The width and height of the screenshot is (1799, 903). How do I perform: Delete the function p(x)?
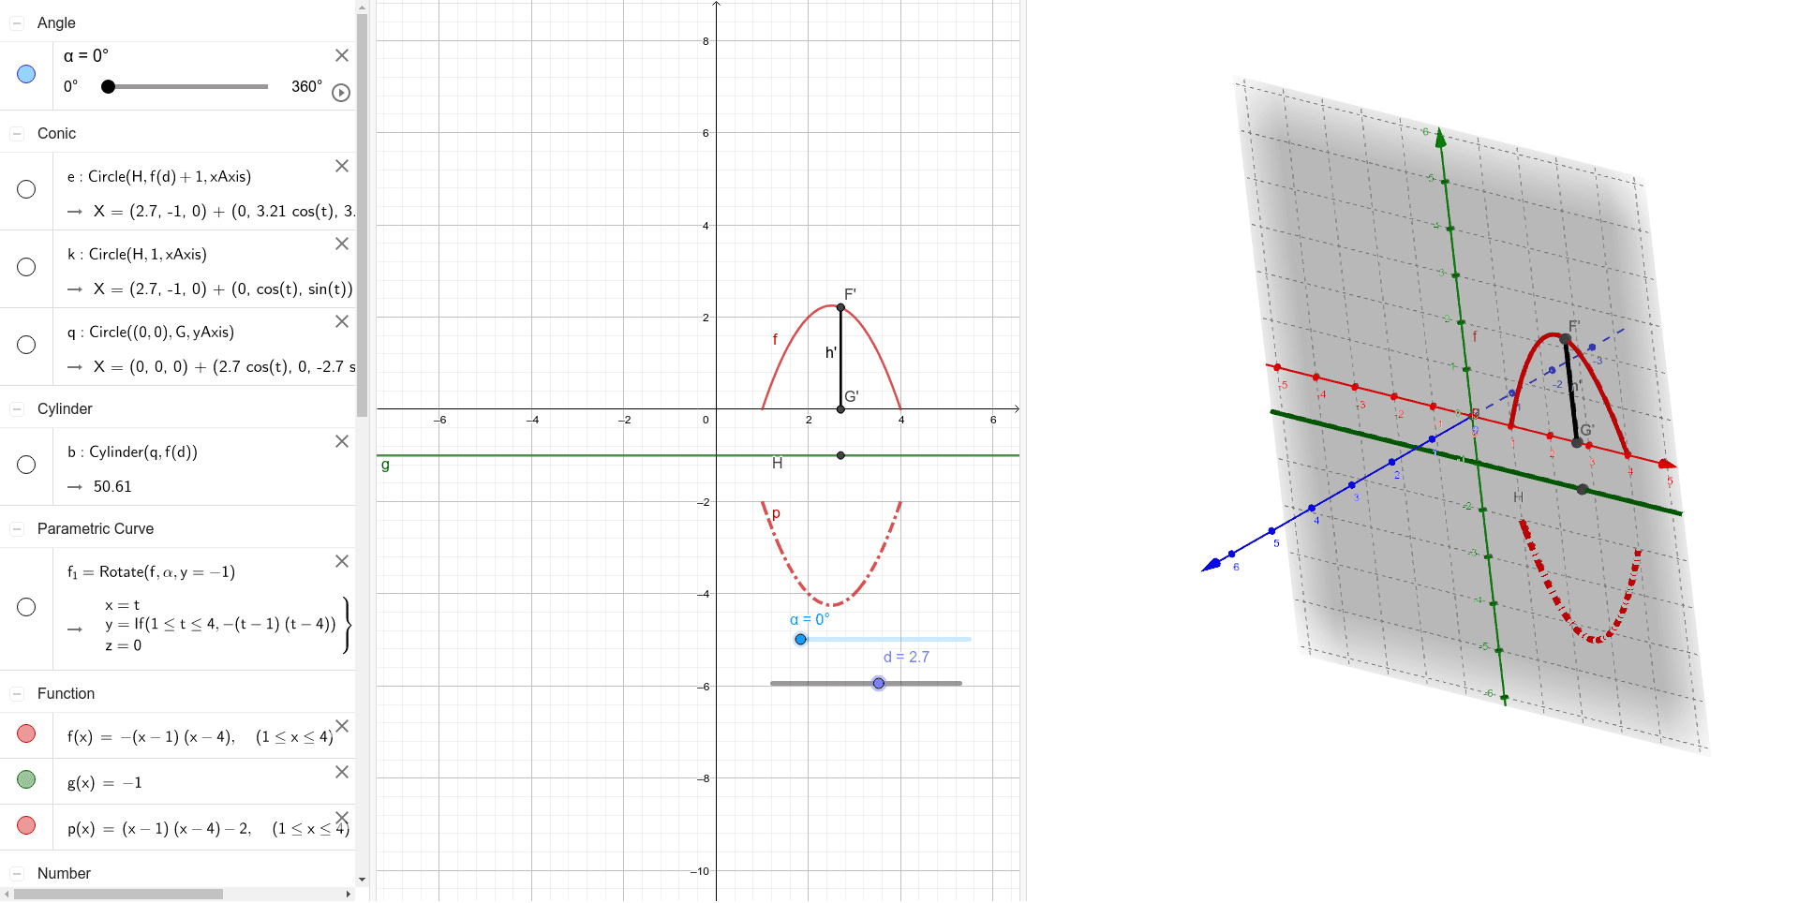pos(344,816)
